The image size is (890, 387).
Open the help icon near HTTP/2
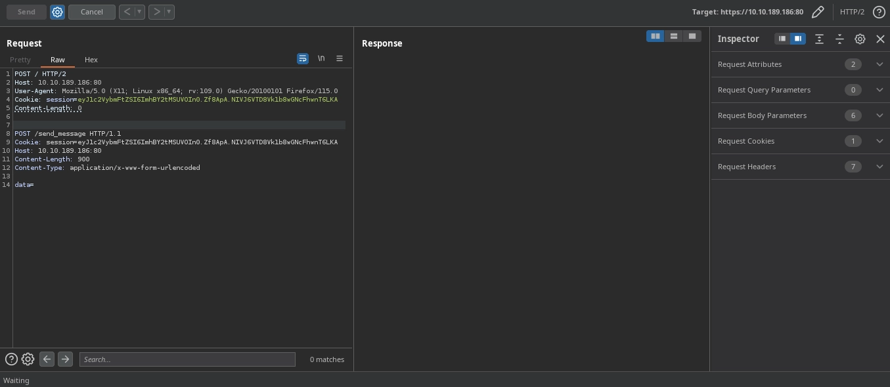(x=879, y=12)
